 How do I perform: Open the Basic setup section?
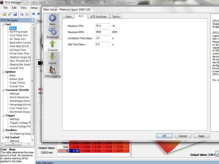click(x=53, y=20)
